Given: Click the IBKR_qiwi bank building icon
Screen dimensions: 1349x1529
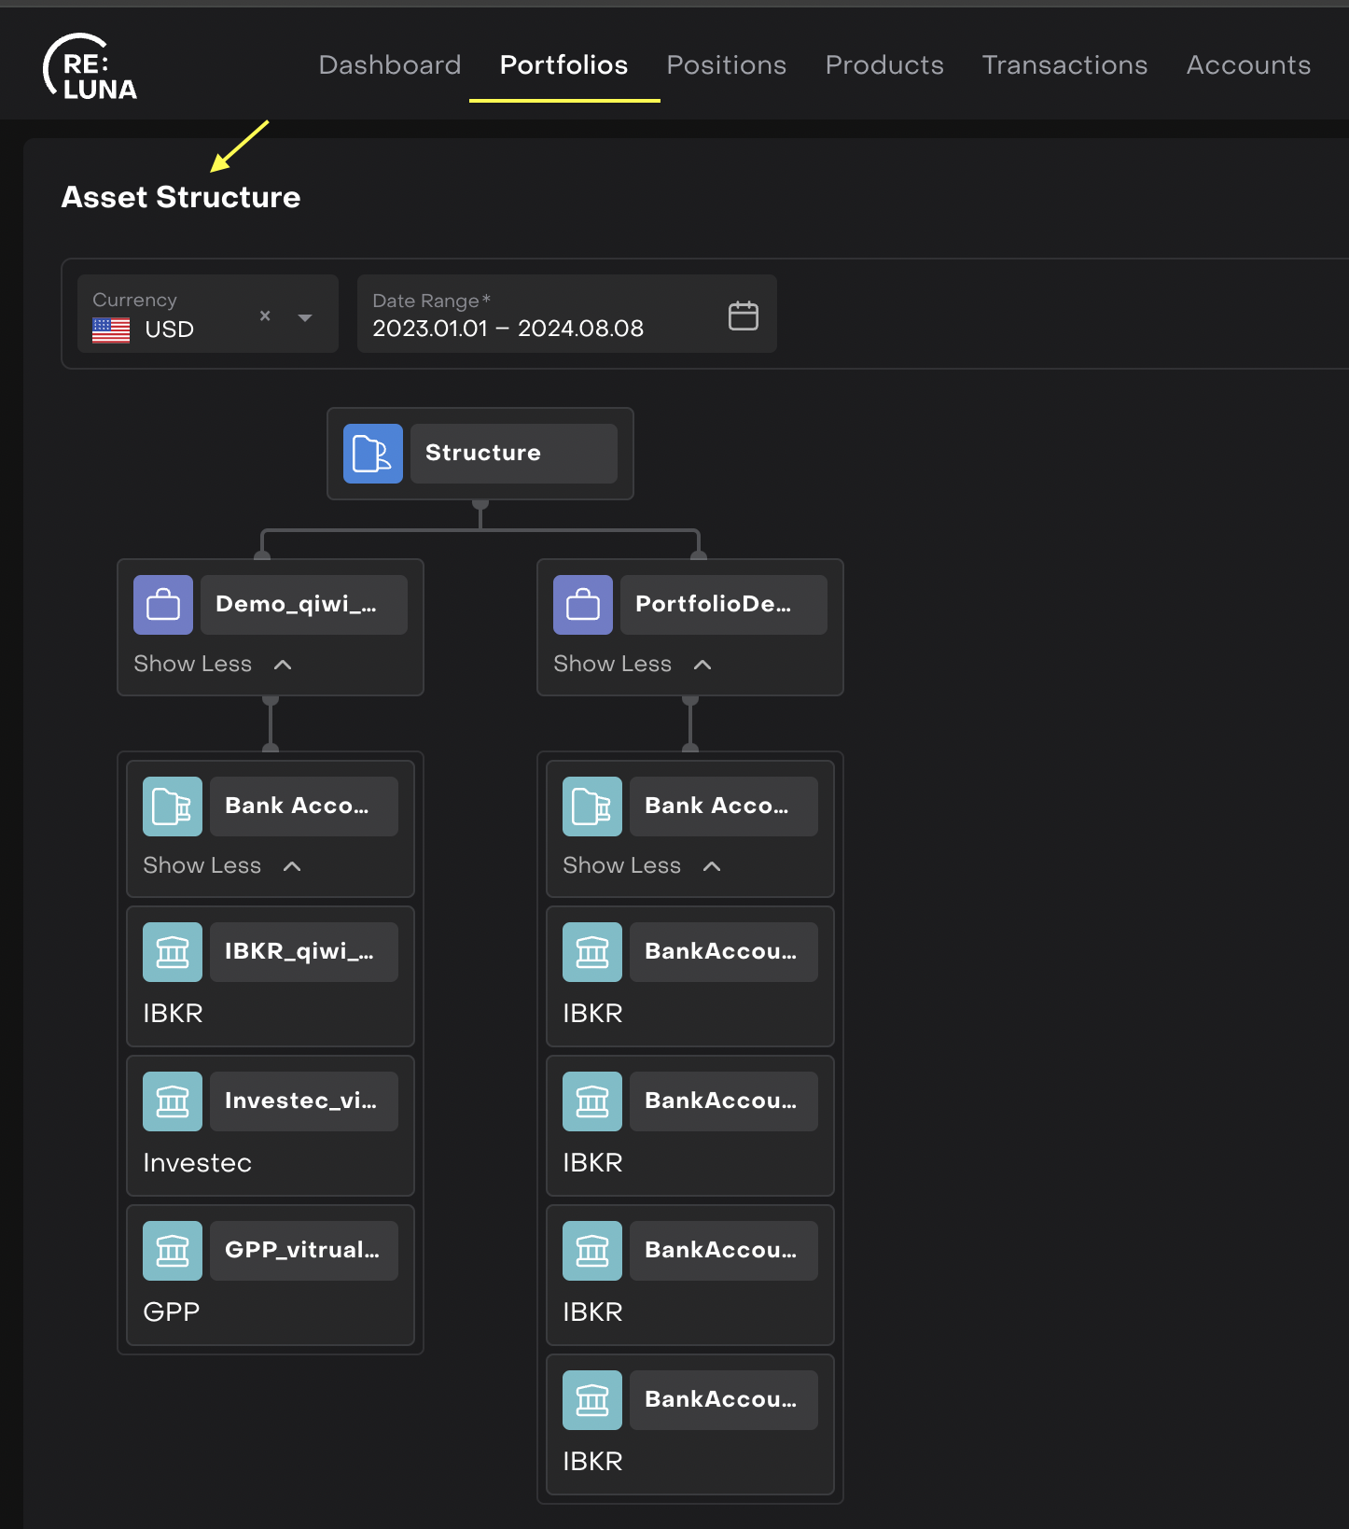Looking at the screenshot, I should coord(173,952).
